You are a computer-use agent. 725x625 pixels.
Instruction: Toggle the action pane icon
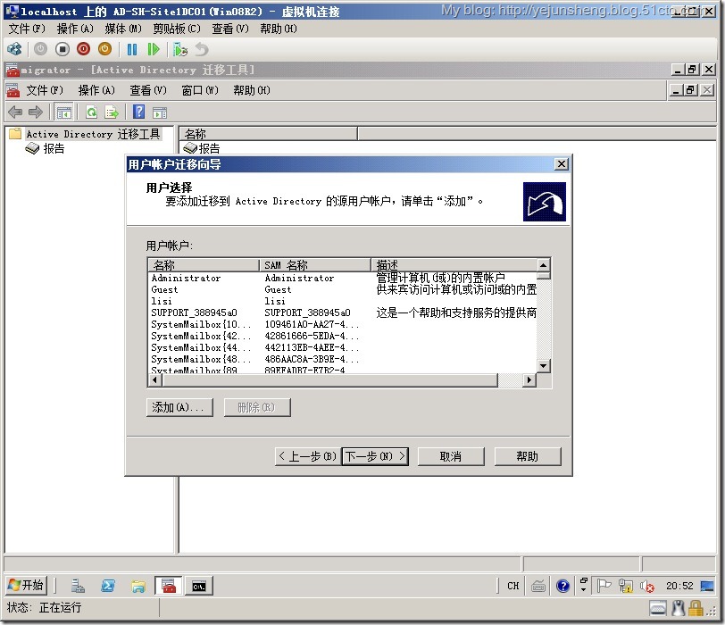pos(160,112)
